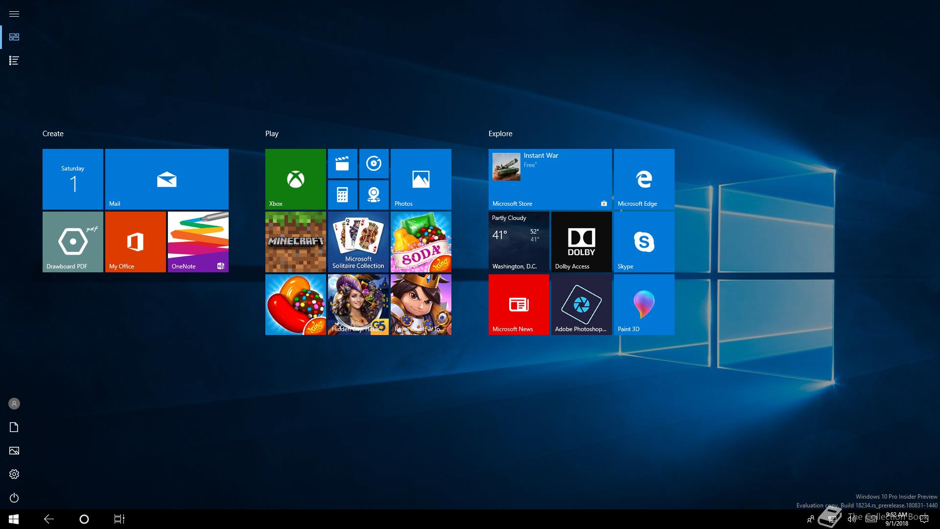The height and width of the screenshot is (529, 940).
Task: Switch to Pinned tiles view
Action: 14,37
